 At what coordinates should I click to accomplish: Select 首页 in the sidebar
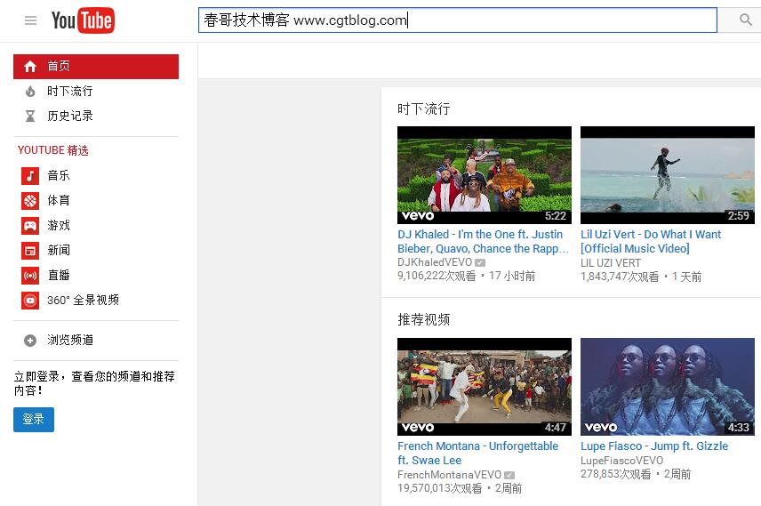(96, 67)
